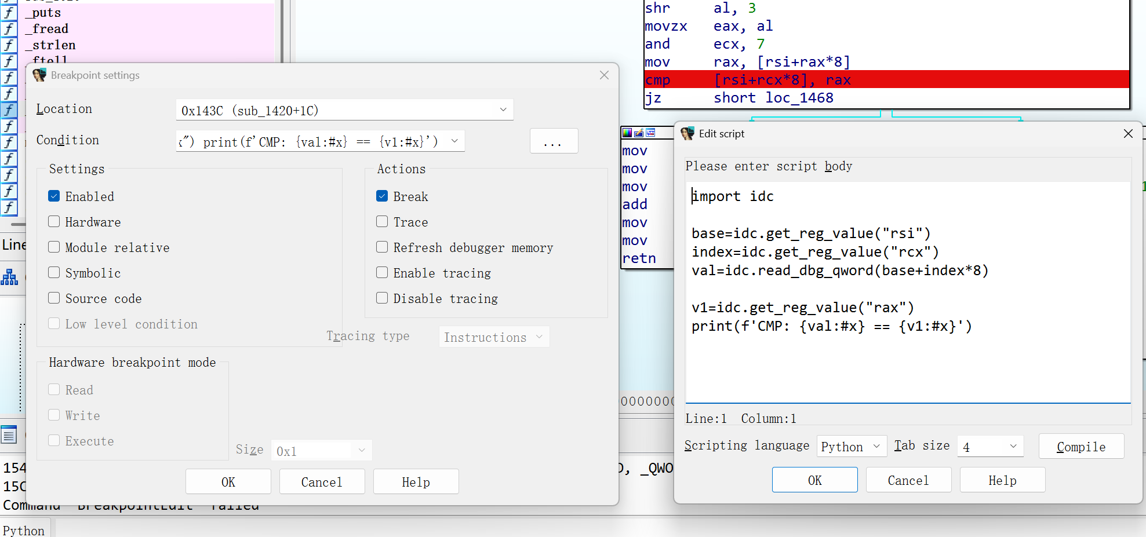
Task: Click IDA icon in Breakpoint settings title
Action: (x=39, y=75)
